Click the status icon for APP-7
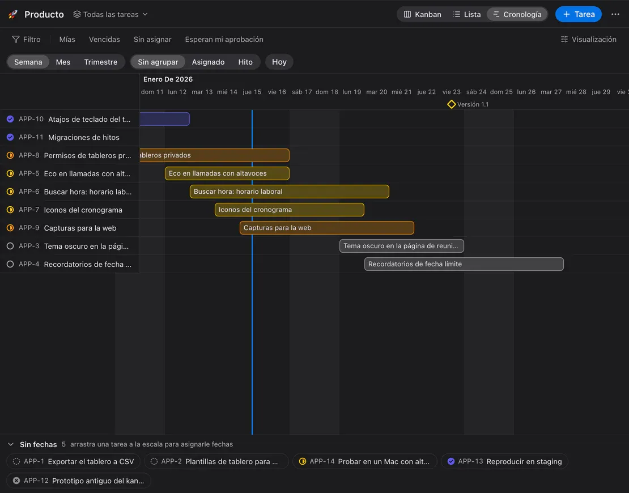 pos(10,210)
